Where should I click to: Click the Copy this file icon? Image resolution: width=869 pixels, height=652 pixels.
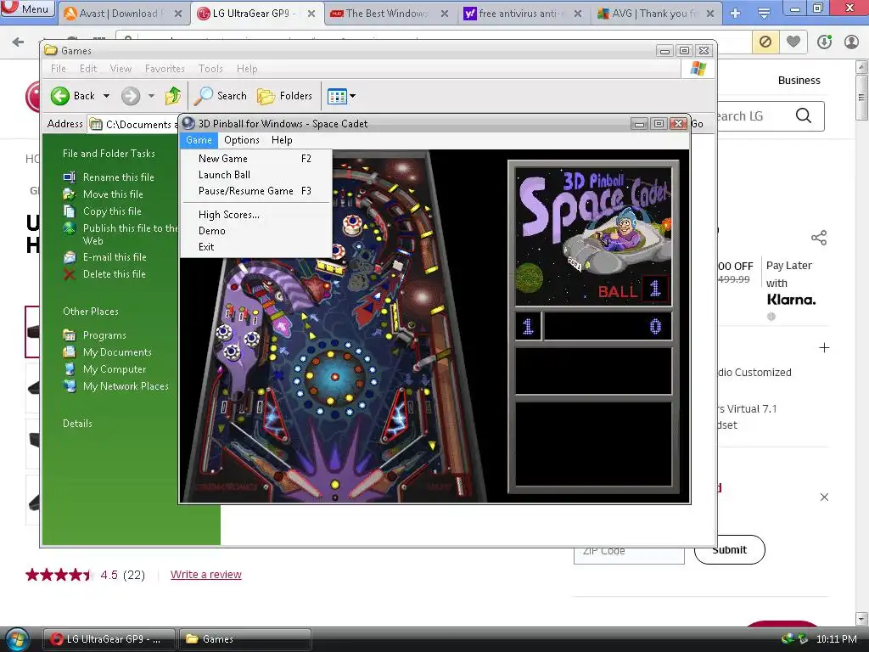click(70, 211)
